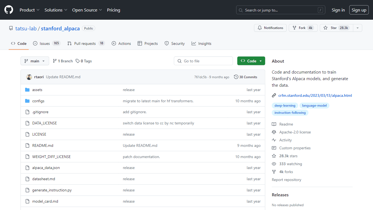Click the fork icon next to 4k forks
This screenshot has height=210, width=373.
tap(274, 172)
